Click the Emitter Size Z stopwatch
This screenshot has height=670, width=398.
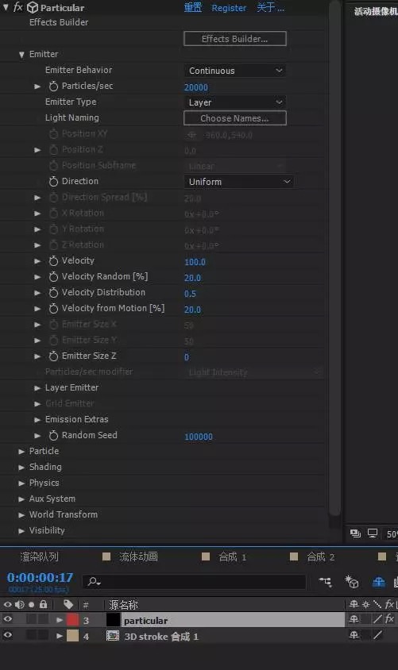tap(53, 356)
